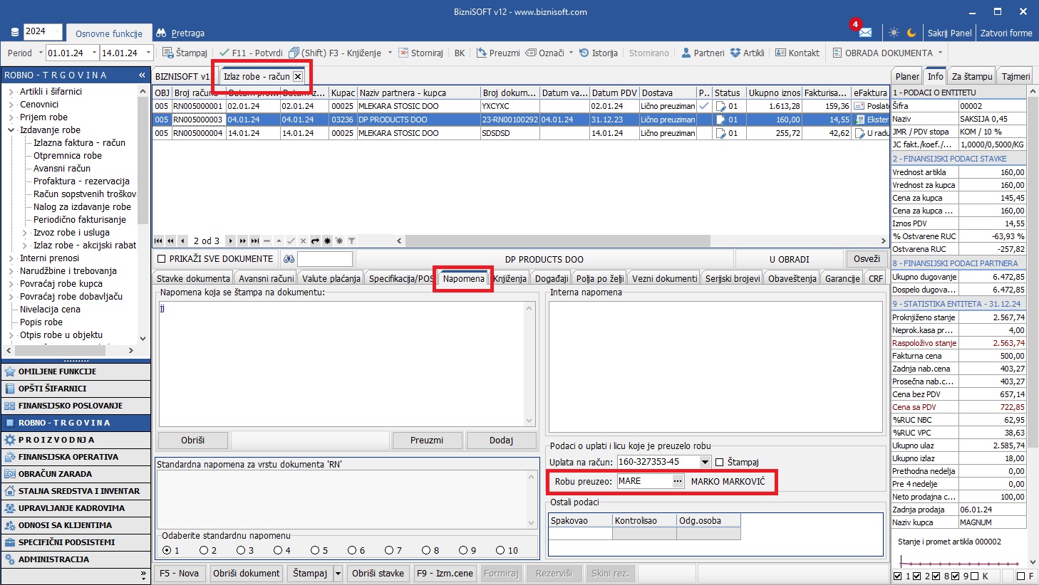Image resolution: width=1039 pixels, height=585 pixels.
Task: Enable the PRIKAŽI SVE DOKUMENTE checkbox
Action: point(161,259)
